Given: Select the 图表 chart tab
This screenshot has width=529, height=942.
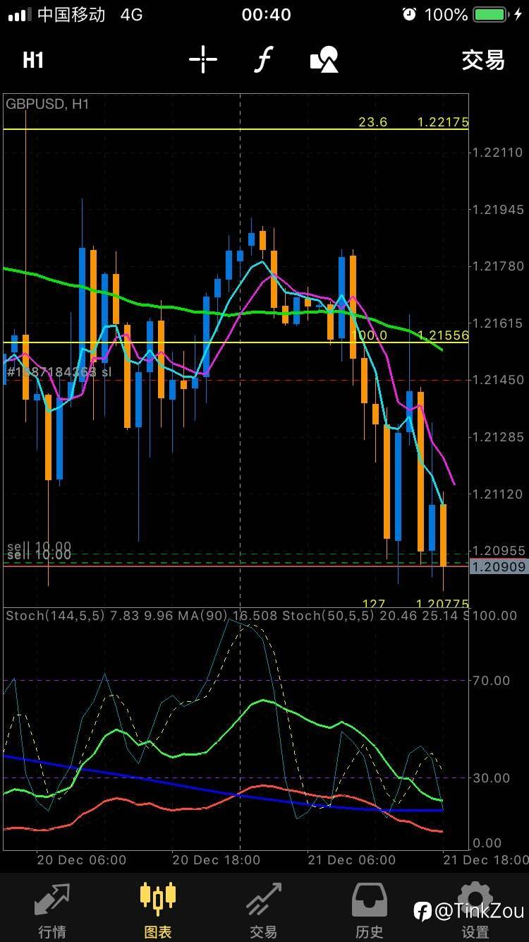Looking at the screenshot, I should tap(158, 910).
